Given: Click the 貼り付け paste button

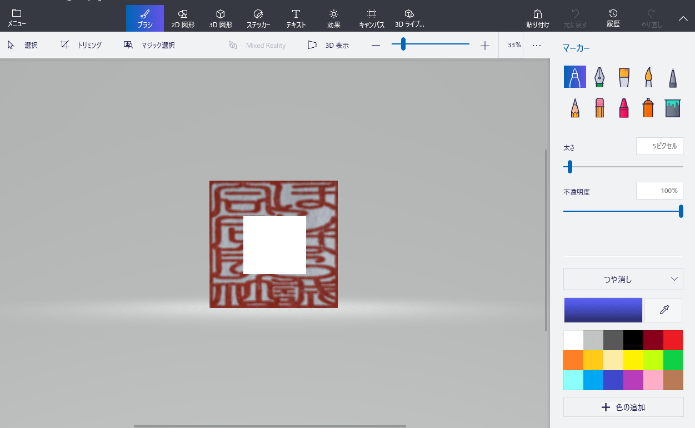Looking at the screenshot, I should tap(538, 18).
